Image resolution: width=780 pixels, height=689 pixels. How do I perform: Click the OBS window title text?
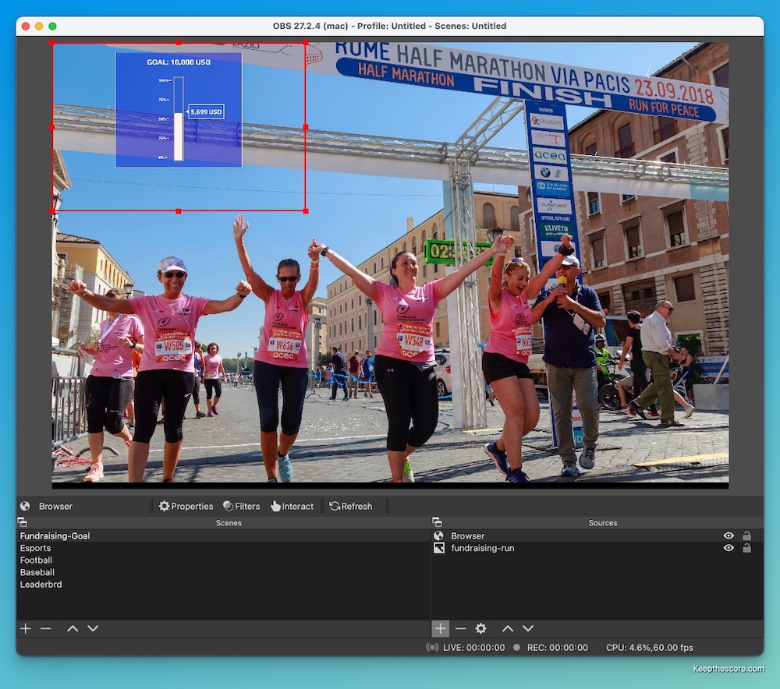coord(389,26)
